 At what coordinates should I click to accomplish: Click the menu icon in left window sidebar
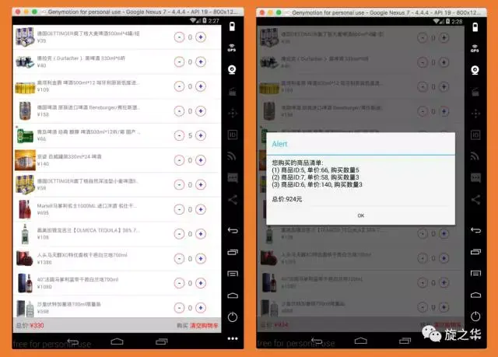[x=233, y=274]
